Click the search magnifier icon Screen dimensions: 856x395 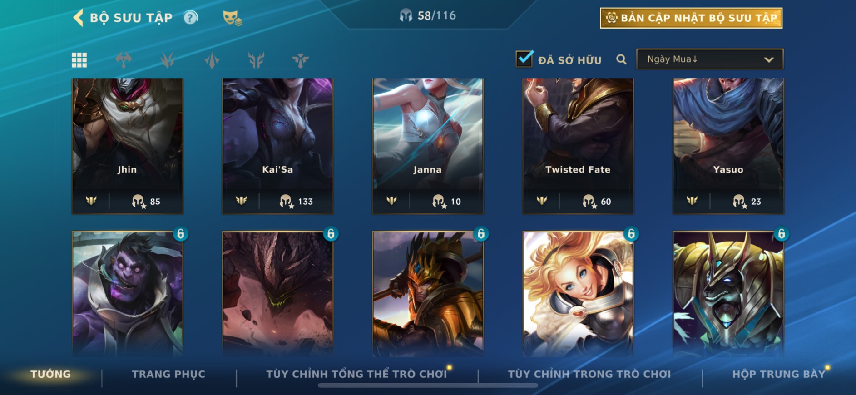pyautogui.click(x=621, y=59)
